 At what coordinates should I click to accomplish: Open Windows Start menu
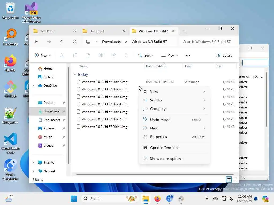(x=74, y=199)
